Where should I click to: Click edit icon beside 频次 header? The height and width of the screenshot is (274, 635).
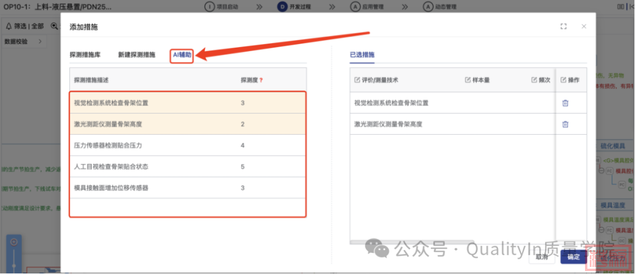(534, 80)
